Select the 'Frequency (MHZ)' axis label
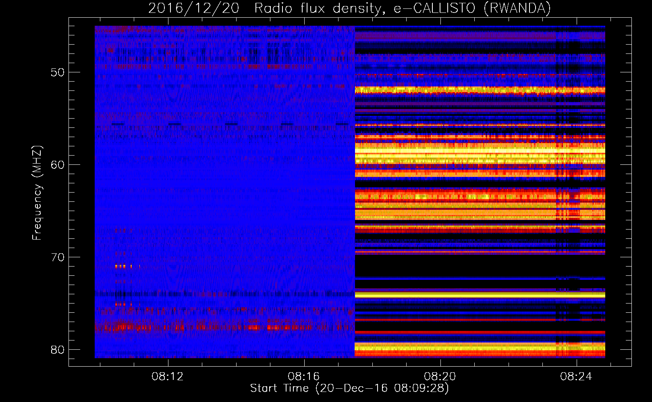This screenshot has width=652, height=402. click(x=37, y=193)
